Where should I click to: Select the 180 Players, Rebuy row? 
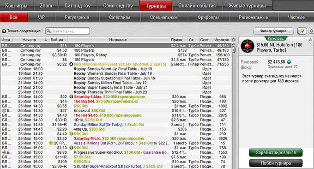[x=116, y=55]
